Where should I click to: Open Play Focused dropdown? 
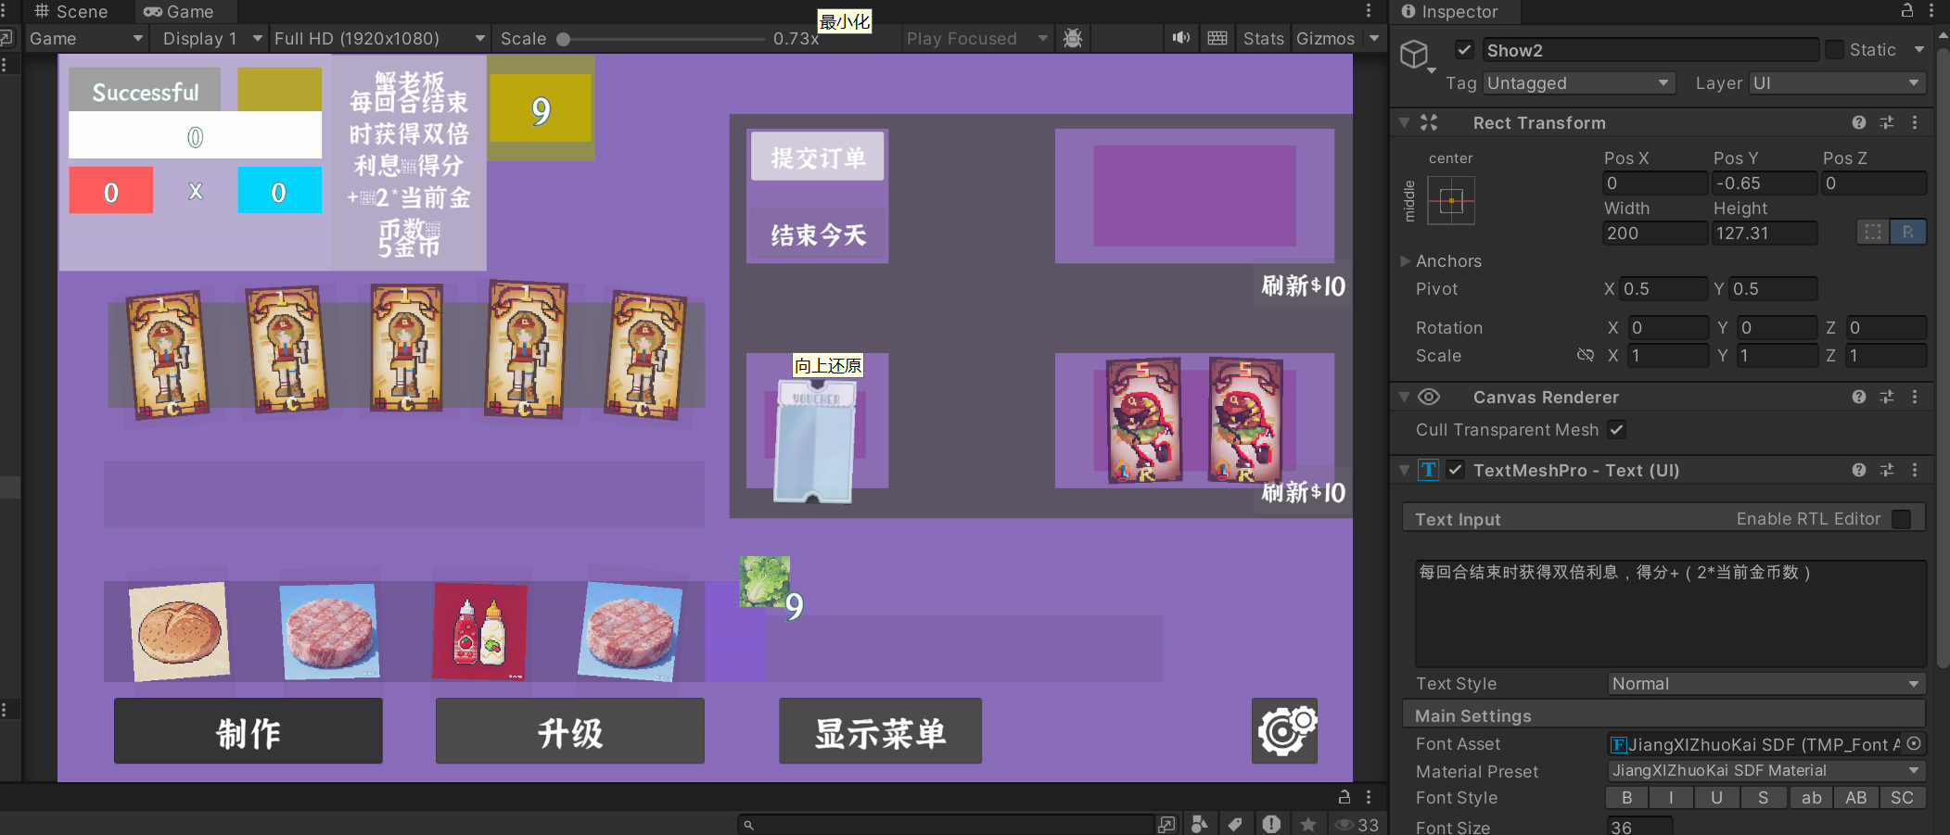point(977,38)
